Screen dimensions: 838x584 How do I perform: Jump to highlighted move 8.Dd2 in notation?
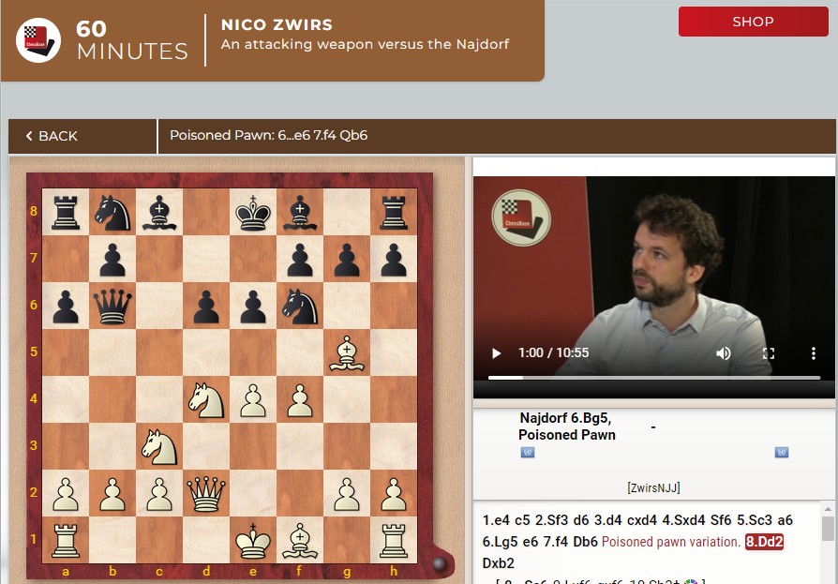pos(764,543)
